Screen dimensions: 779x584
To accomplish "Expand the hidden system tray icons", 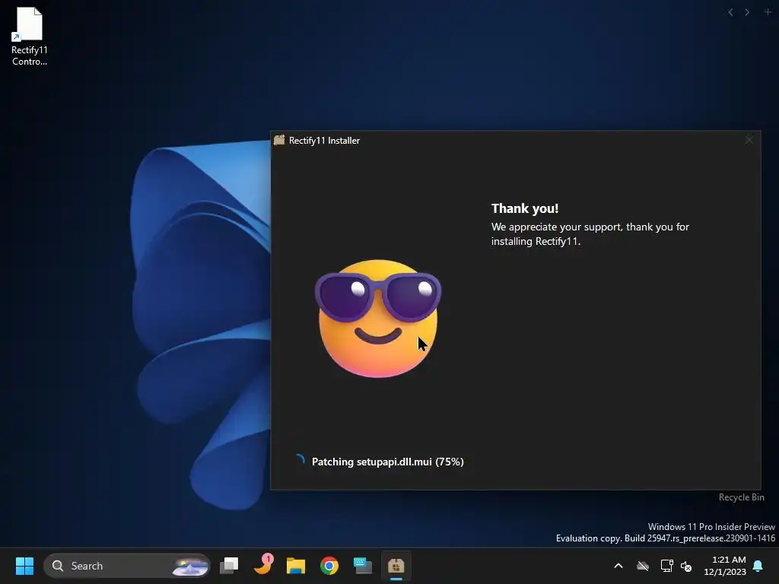I will 618,566.
